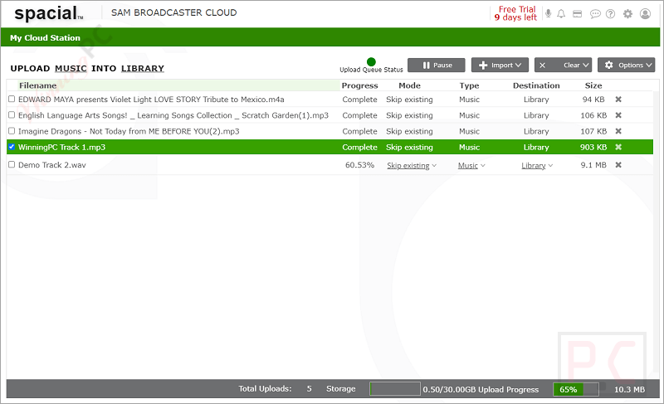
Task: Sort by Mode column header
Action: 409,85
